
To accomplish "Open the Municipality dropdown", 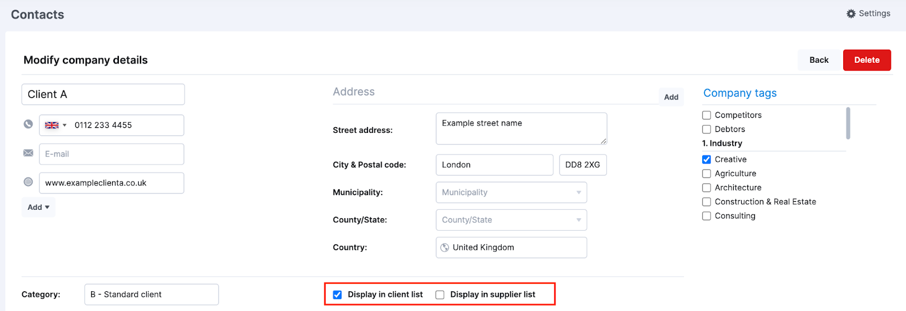I will click(511, 192).
